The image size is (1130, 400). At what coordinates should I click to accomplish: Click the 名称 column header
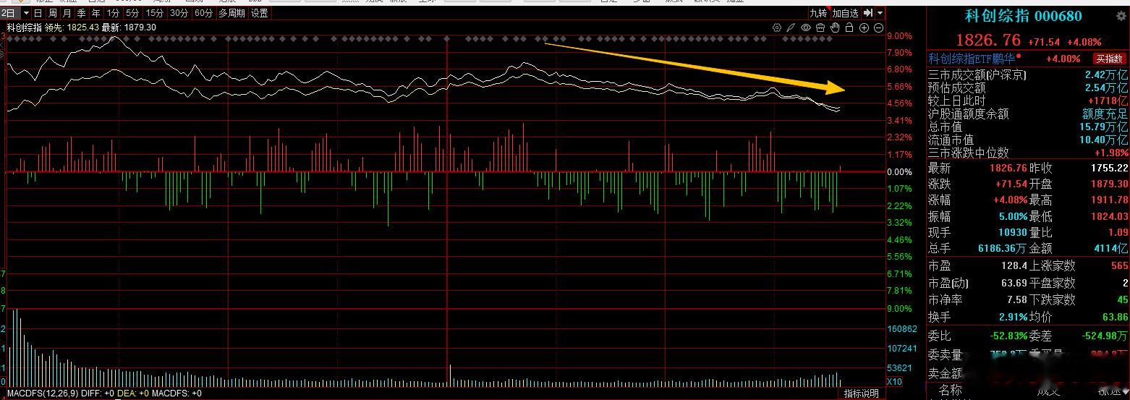(951, 391)
